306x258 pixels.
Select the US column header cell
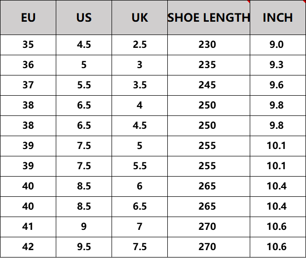tap(84, 18)
